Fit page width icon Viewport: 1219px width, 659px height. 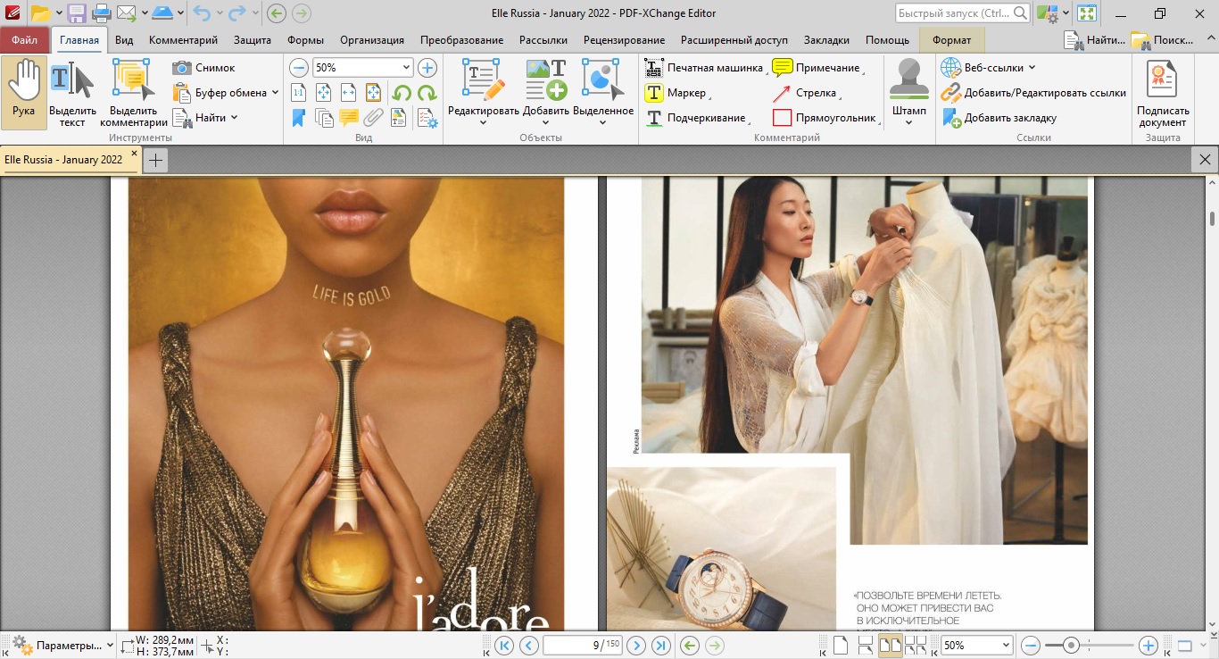pos(349,92)
